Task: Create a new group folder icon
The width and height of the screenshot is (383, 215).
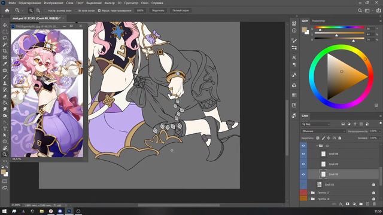Action: click(x=361, y=204)
